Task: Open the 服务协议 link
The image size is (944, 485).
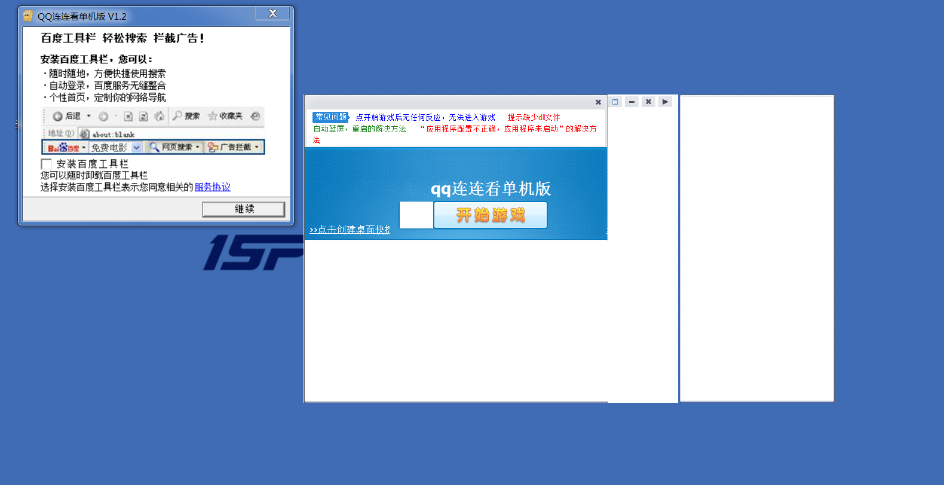Action: 212,187
